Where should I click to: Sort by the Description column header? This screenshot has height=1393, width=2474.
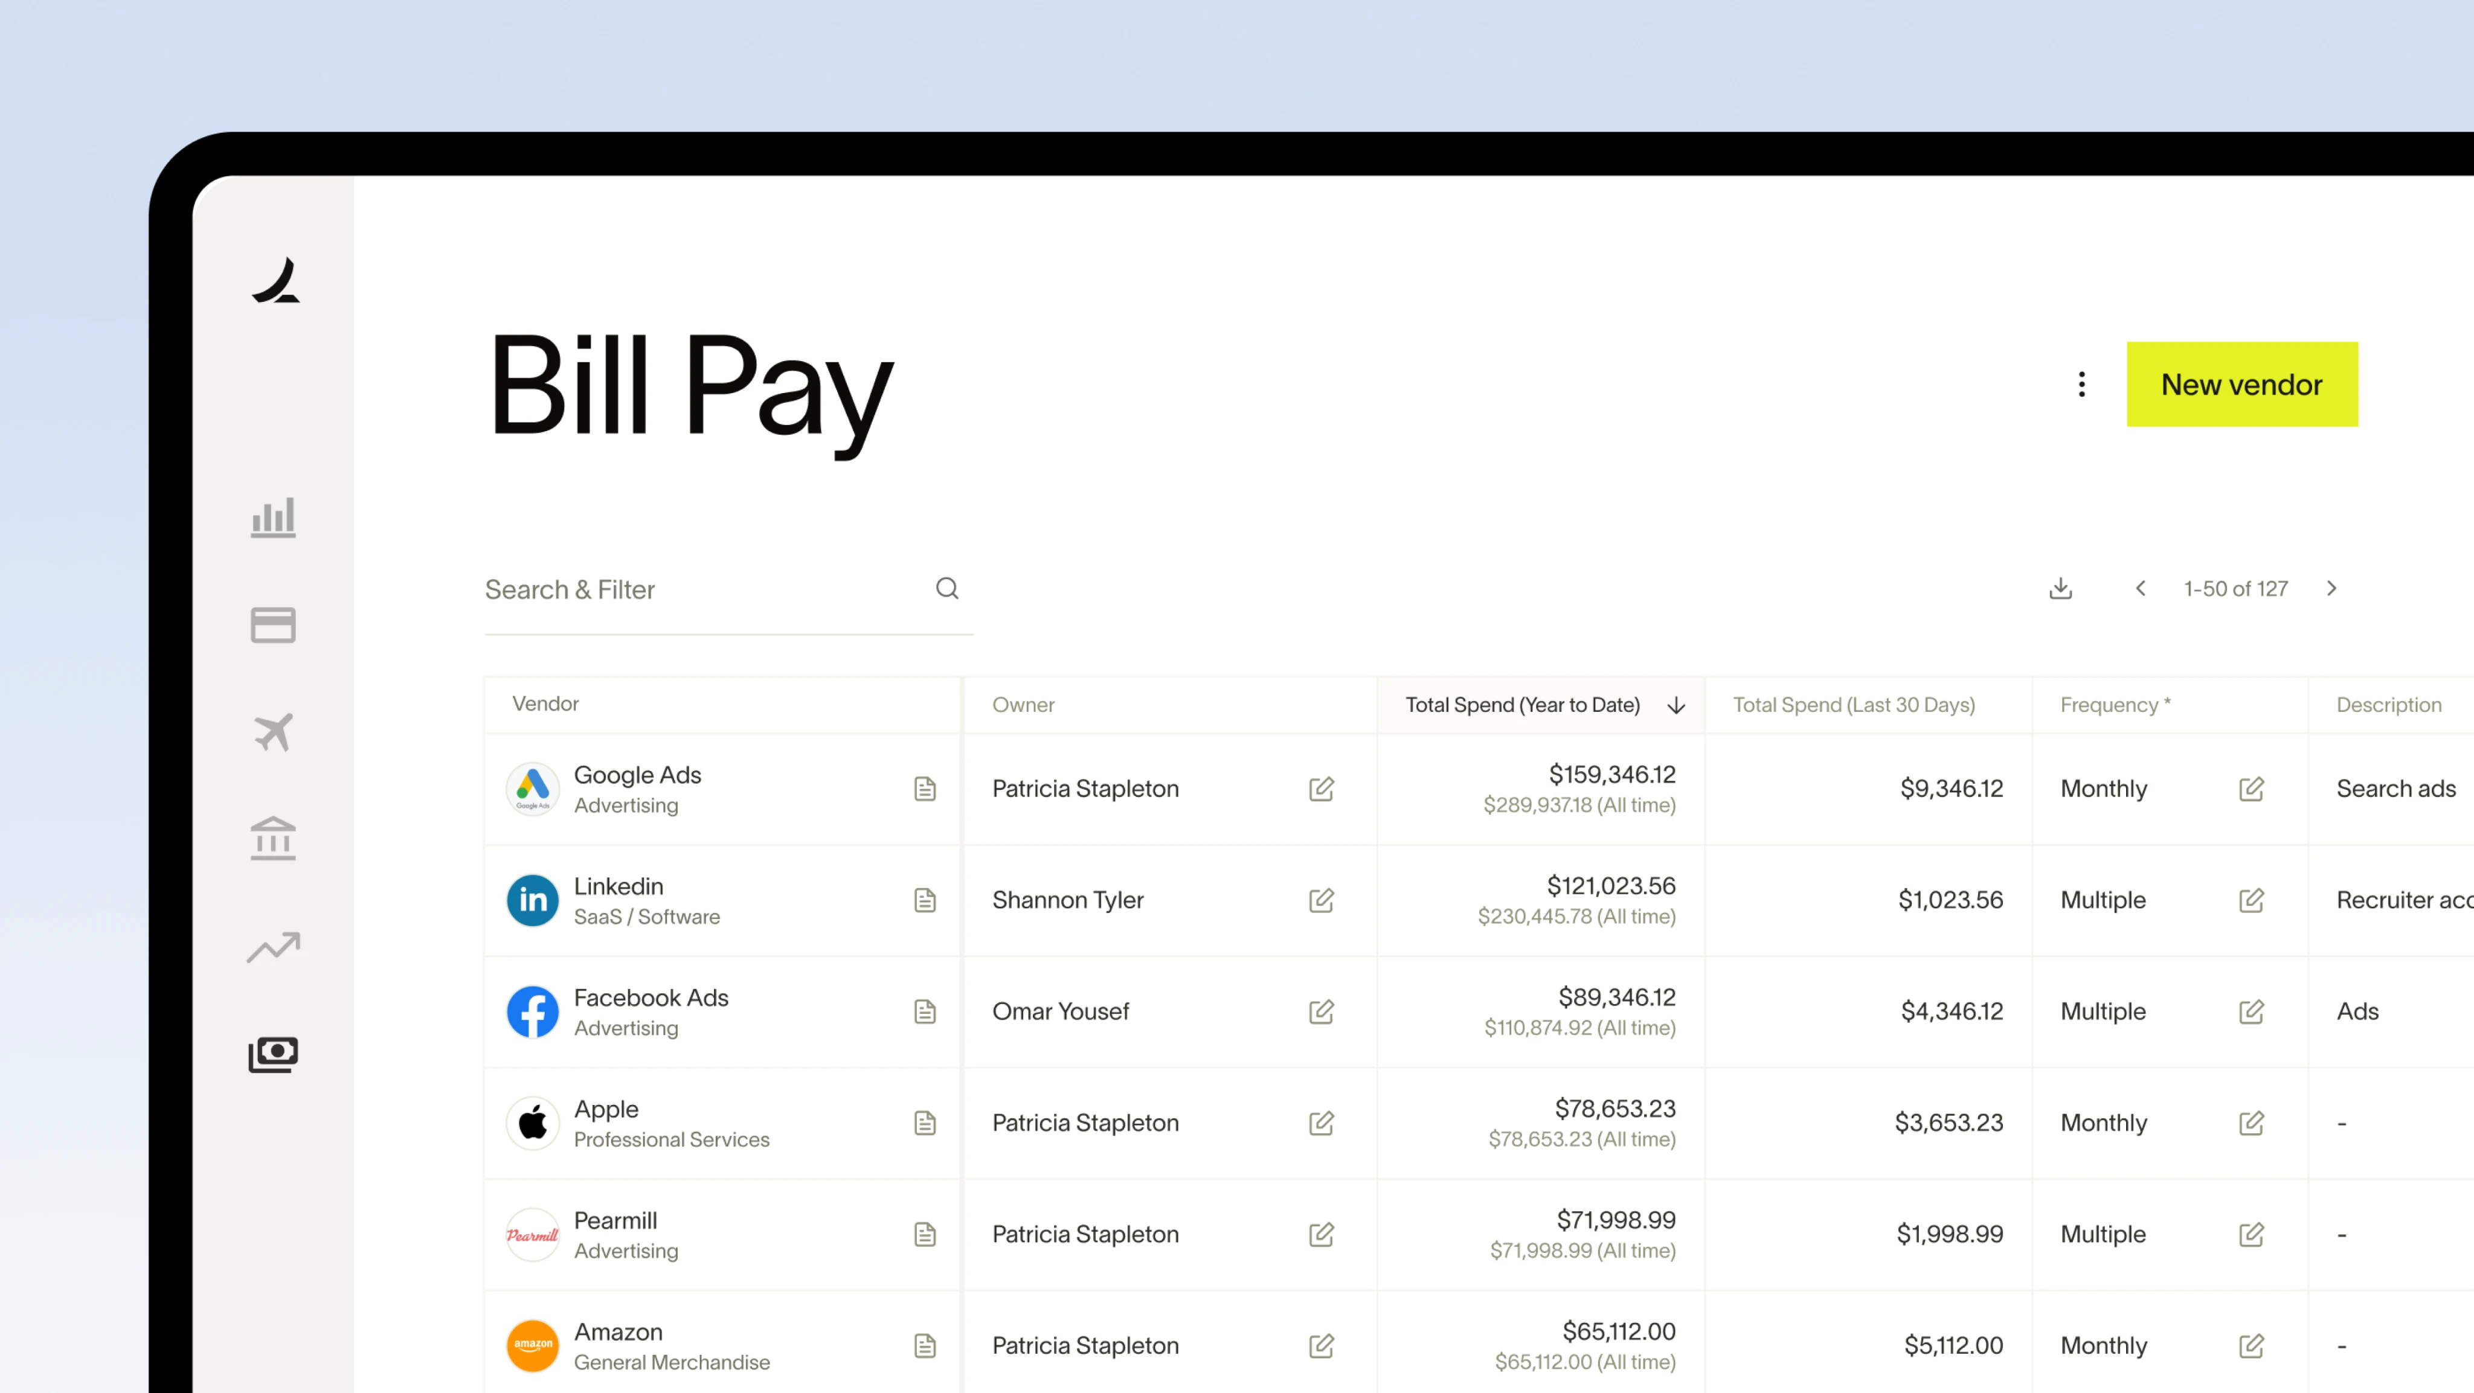2388,705
